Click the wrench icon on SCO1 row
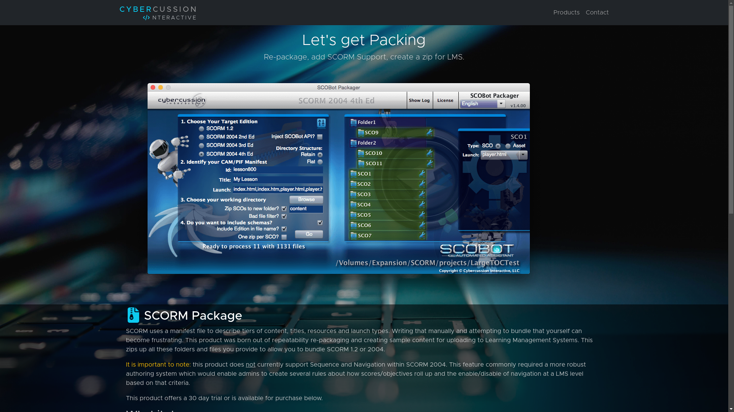The height and width of the screenshot is (412, 734). coord(422,174)
